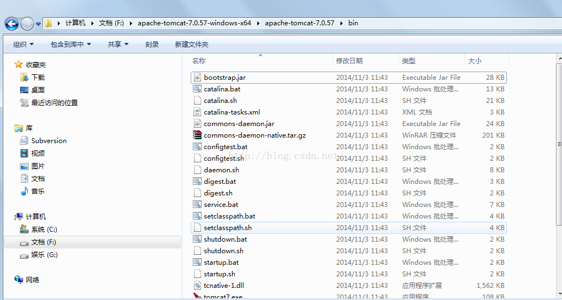Viewport: 562px width, 300px height.
Task: Create a folder with 新建文件夹
Action: 191,45
